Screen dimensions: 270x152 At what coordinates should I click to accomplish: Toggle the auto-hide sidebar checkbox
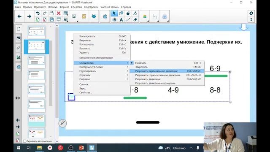[24, 141]
